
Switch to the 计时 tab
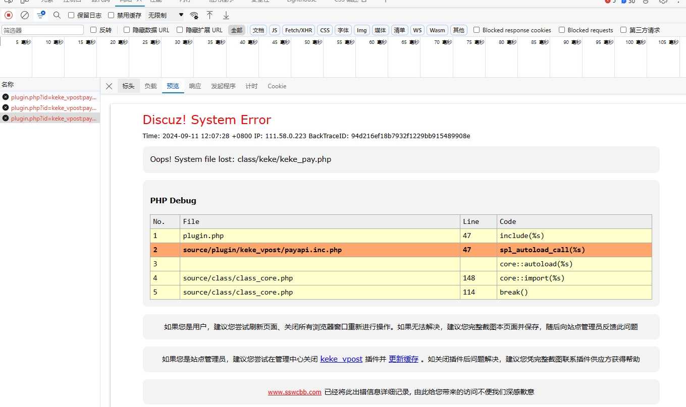[251, 86]
